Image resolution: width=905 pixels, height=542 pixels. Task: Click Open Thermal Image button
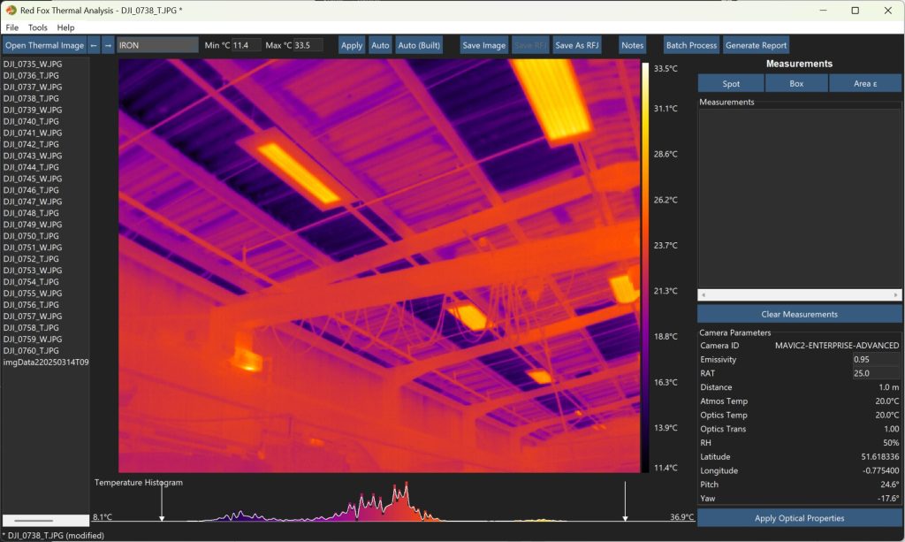44,45
